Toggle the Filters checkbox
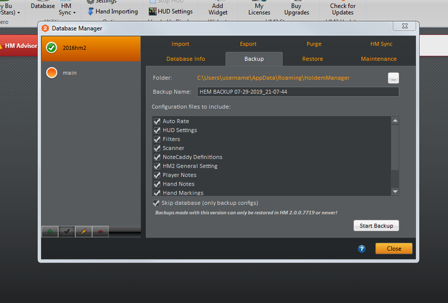 click(157, 139)
